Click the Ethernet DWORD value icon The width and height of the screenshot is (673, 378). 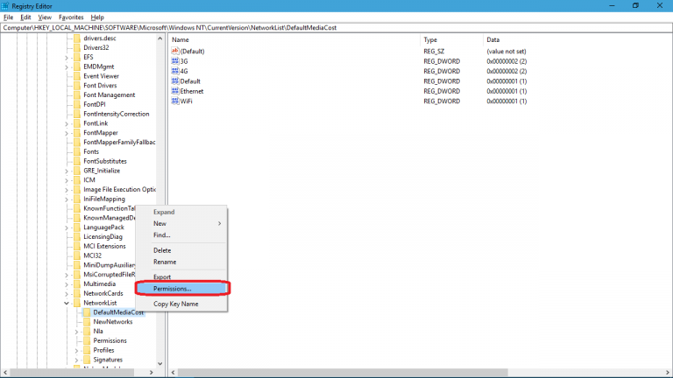[x=175, y=91]
